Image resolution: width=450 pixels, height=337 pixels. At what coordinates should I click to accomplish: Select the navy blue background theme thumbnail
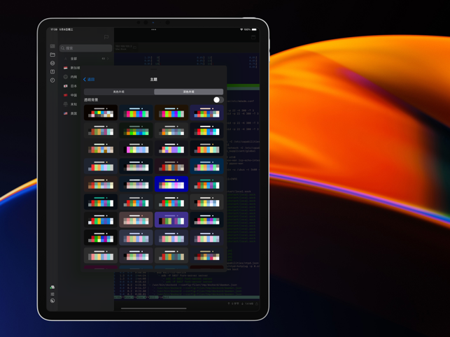[x=206, y=166]
